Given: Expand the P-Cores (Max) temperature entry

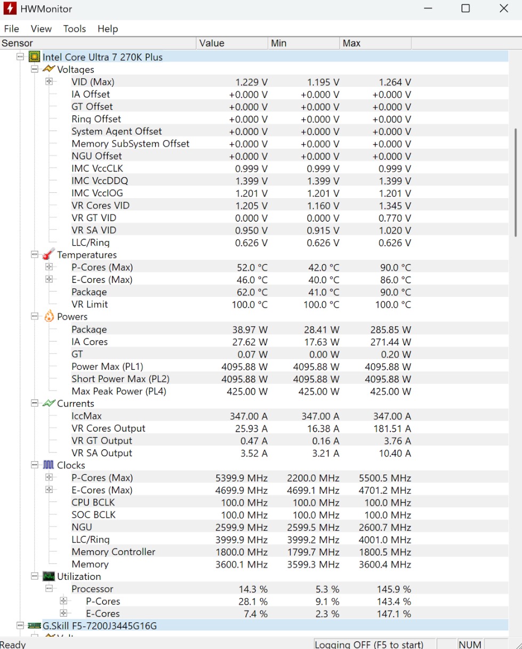Looking at the screenshot, I should (49, 267).
